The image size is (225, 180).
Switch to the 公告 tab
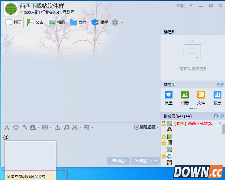[x=35, y=22]
